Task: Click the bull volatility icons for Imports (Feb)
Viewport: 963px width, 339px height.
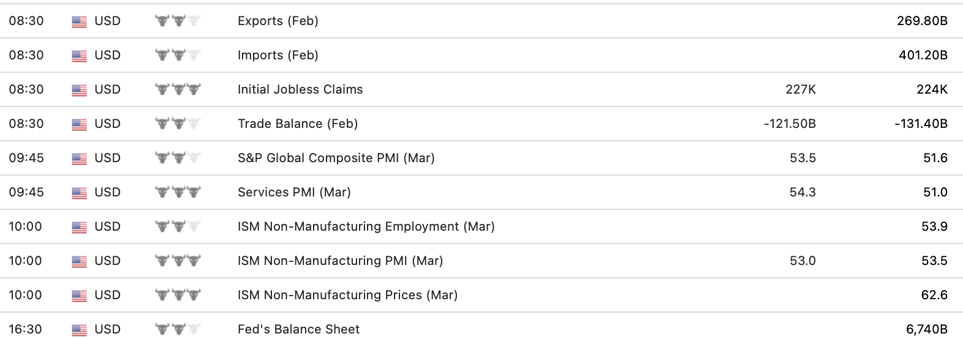Action: (178, 56)
